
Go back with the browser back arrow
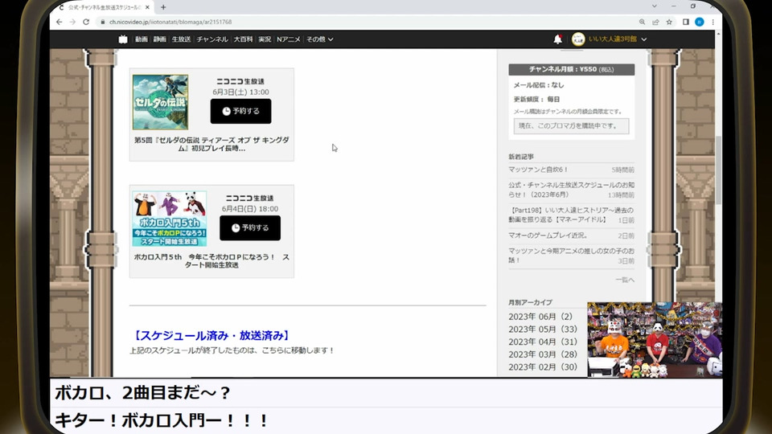(x=59, y=23)
